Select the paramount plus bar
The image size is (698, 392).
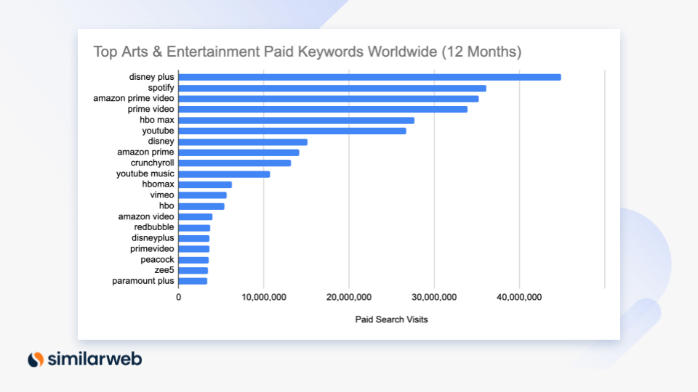click(193, 282)
